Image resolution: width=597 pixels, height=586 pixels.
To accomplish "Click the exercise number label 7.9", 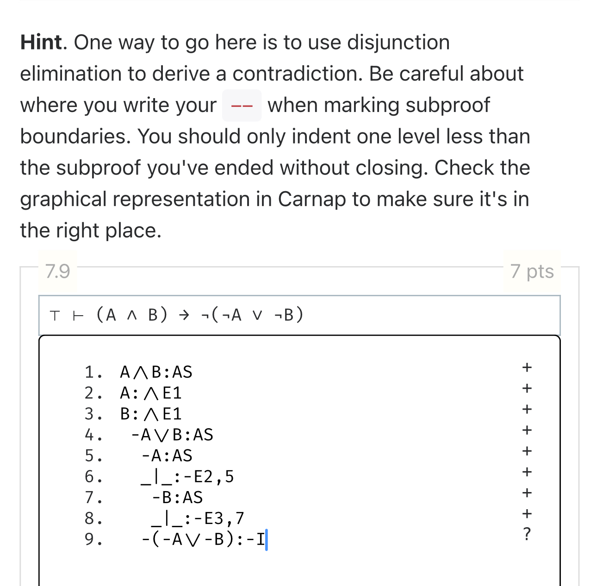I will tap(56, 272).
